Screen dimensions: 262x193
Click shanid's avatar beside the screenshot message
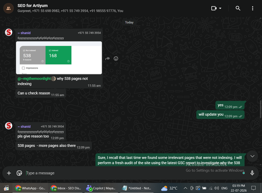click(8, 33)
